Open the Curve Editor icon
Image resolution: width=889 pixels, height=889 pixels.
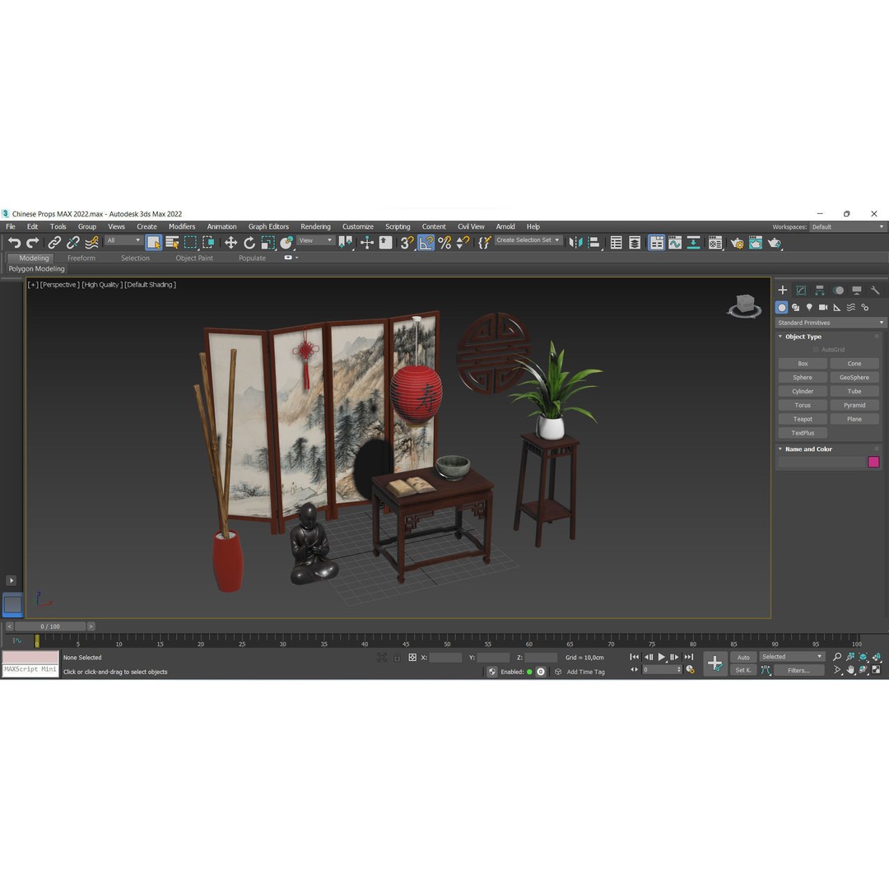tap(675, 243)
